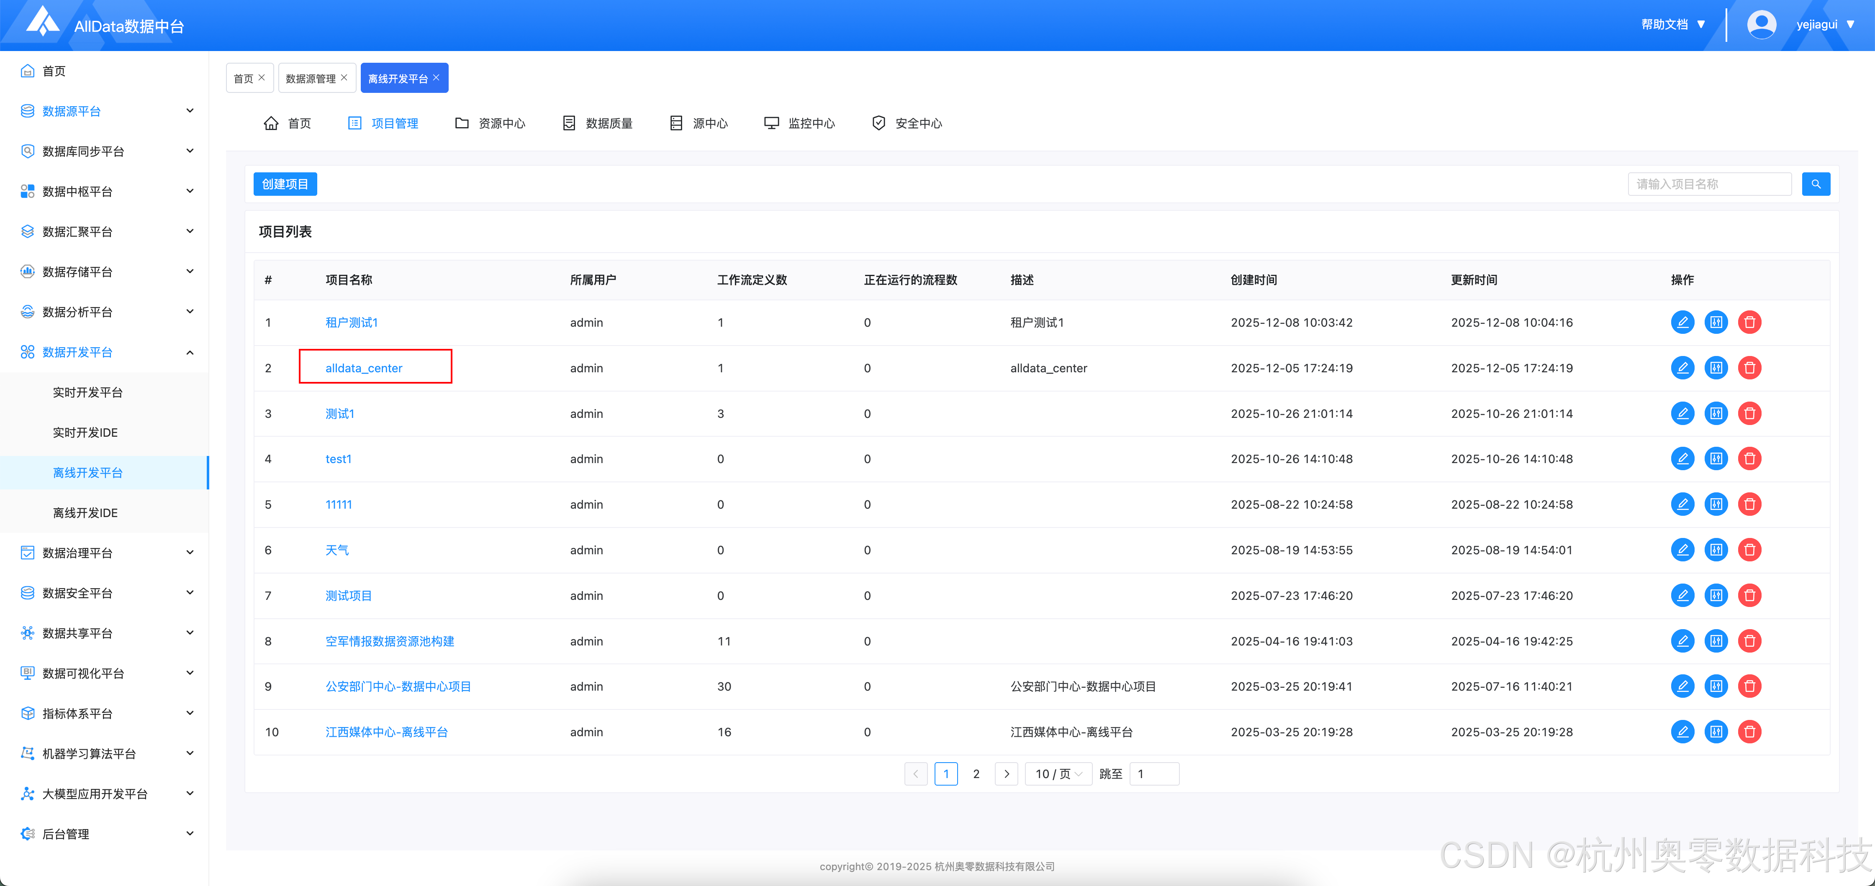This screenshot has height=886, width=1875.
Task: Expand 数据可视化平台 sidebar menu
Action: pyautogui.click(x=104, y=673)
